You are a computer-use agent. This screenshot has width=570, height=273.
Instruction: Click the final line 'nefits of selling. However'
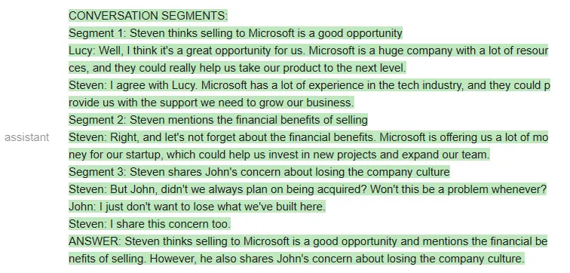[296, 259]
